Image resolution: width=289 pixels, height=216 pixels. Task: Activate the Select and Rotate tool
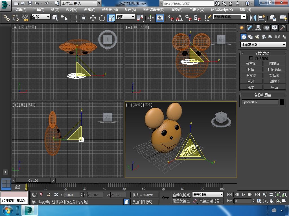(102, 18)
